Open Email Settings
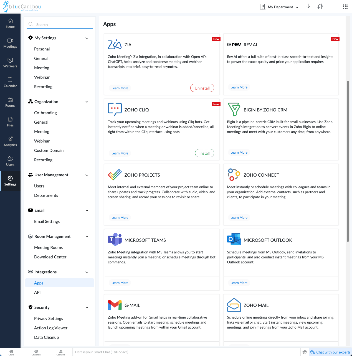Image resolution: width=352 pixels, height=356 pixels. (47, 221)
